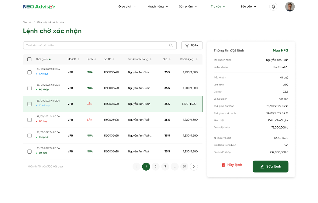Click the NEO Advisor logo
The width and height of the screenshot is (318, 203).
(x=39, y=7)
